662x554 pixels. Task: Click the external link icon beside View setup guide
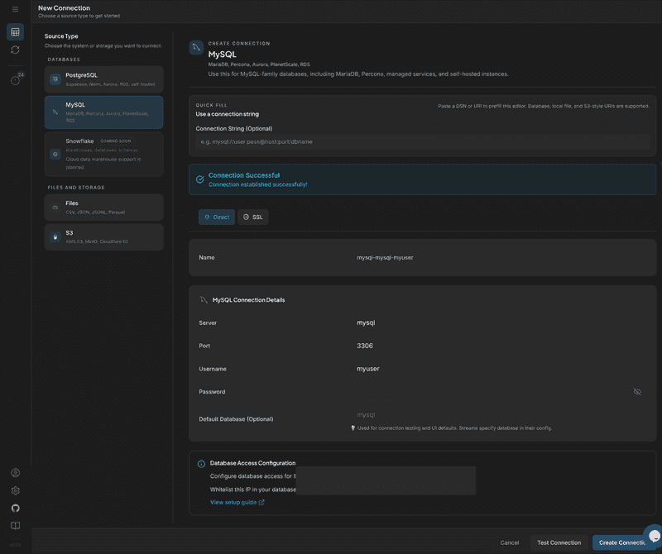[261, 502]
